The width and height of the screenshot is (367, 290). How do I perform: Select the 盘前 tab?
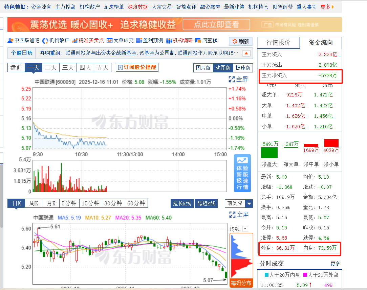click(16, 68)
